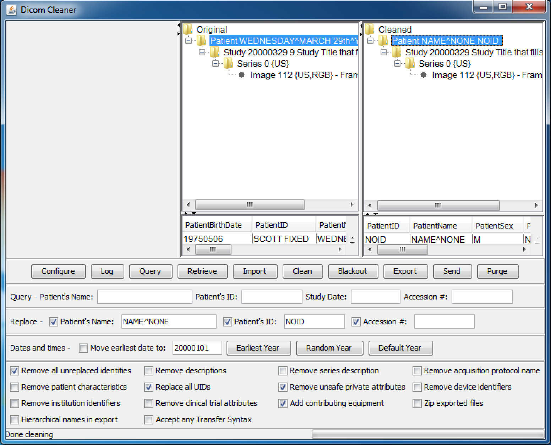Enable Move earliest date to checkbox
Image resolution: width=551 pixels, height=445 pixels.
click(83, 348)
